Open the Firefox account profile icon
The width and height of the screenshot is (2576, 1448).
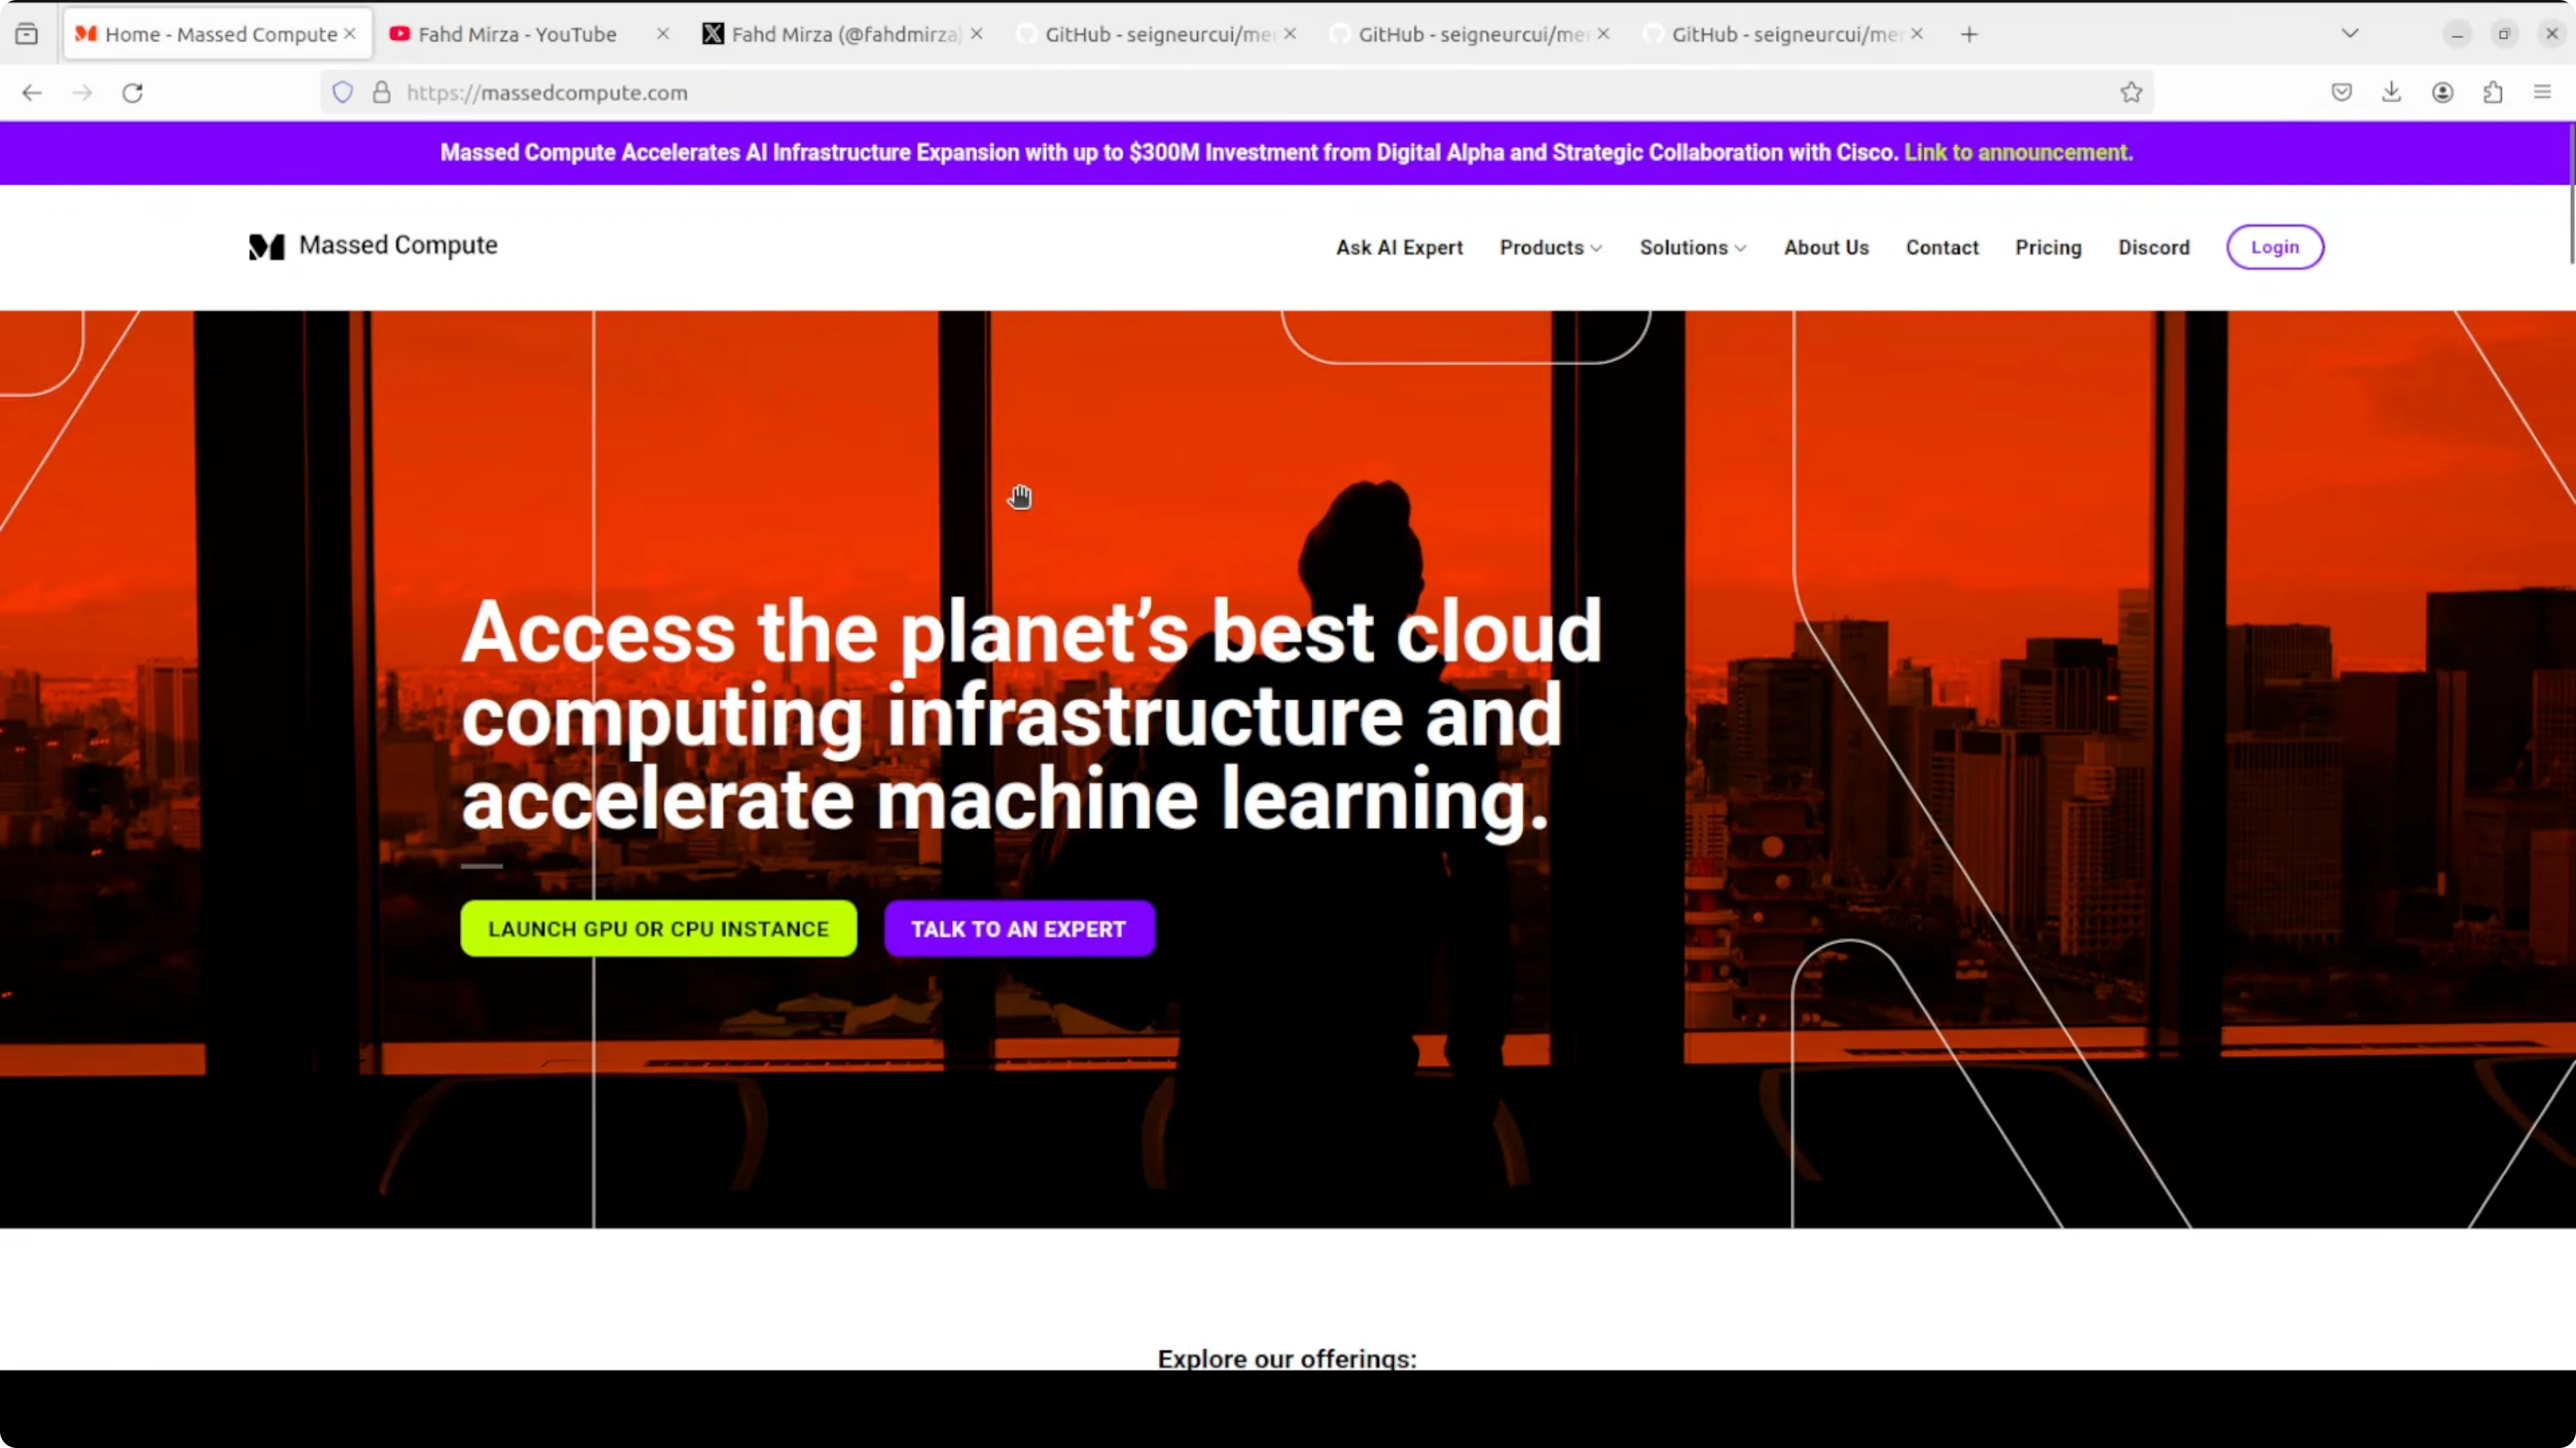coord(2442,93)
